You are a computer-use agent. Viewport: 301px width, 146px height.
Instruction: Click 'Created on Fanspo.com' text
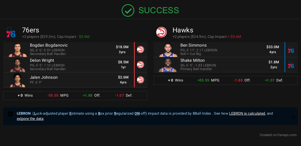(278, 135)
